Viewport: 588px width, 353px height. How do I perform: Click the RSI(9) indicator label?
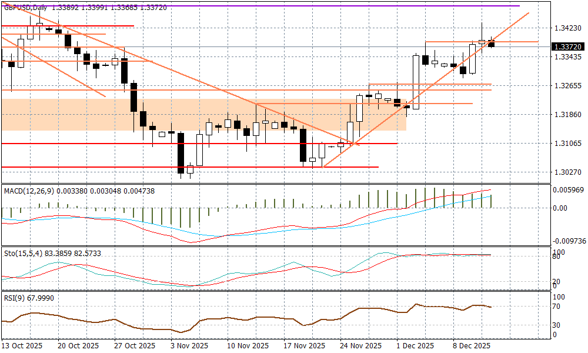[x=13, y=298]
